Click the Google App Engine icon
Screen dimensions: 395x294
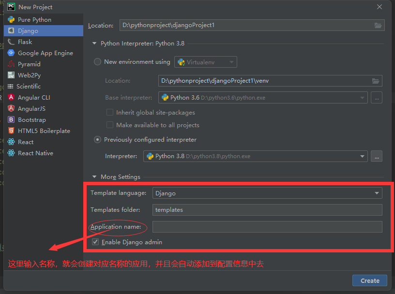tap(11, 53)
